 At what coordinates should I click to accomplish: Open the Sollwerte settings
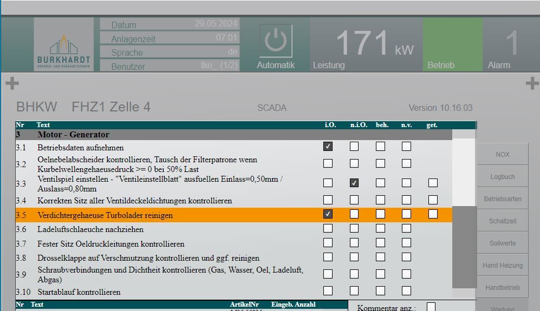click(502, 243)
